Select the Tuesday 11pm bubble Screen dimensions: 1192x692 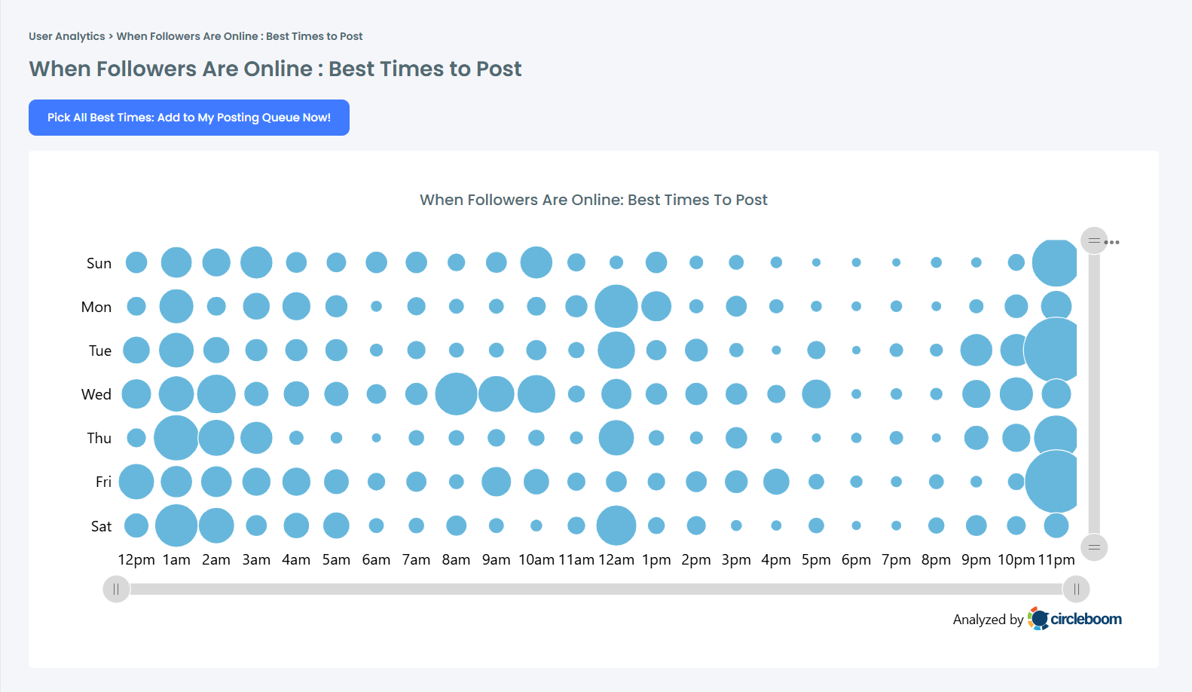1050,350
